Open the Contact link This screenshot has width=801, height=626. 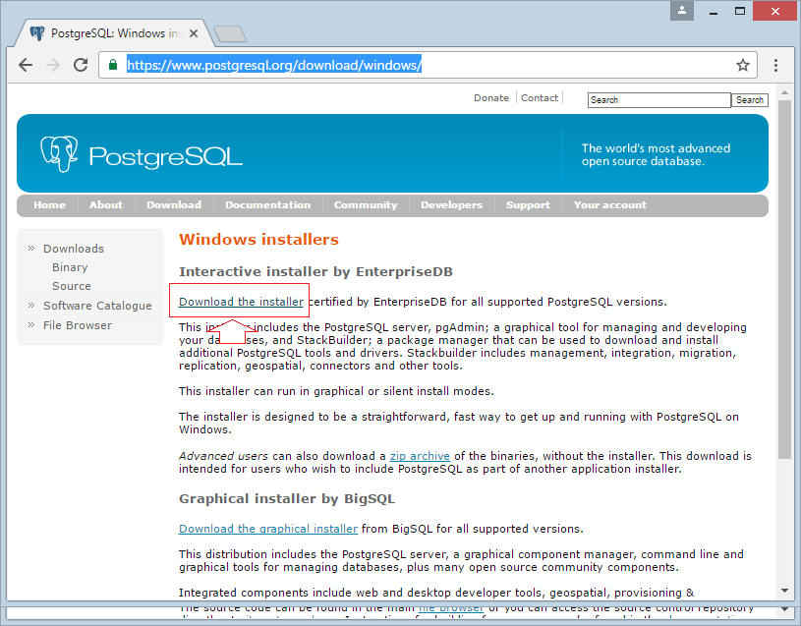pyautogui.click(x=539, y=98)
